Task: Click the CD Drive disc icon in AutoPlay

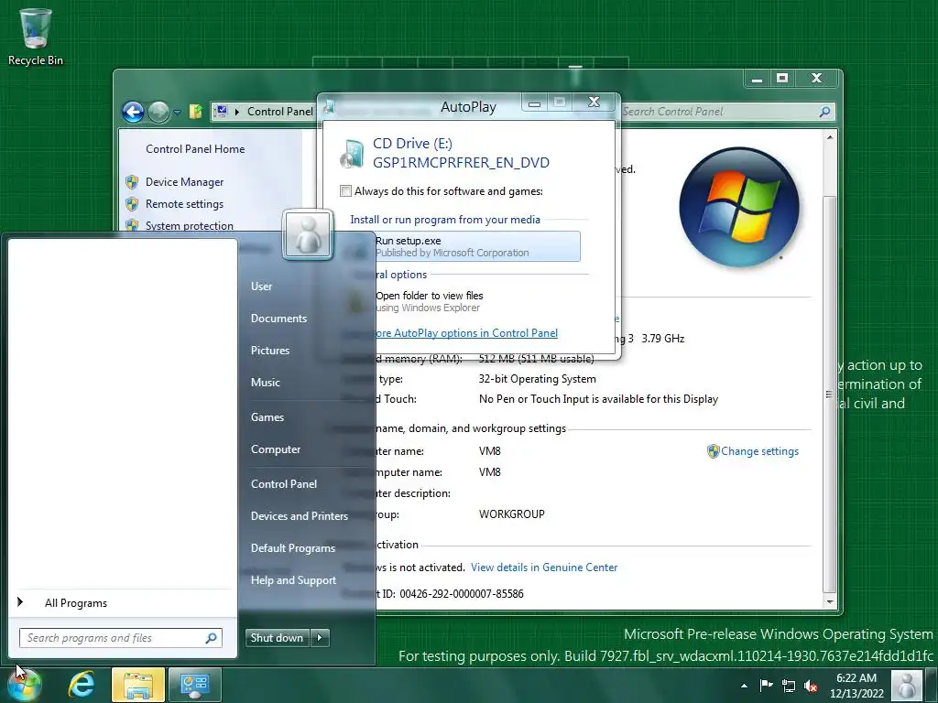Action: click(352, 153)
